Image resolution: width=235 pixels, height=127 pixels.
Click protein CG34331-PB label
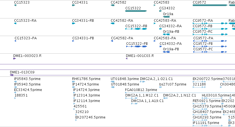83,38
